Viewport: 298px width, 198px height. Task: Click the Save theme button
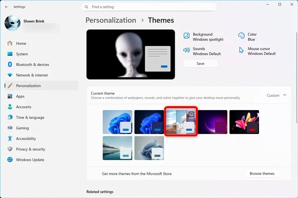201,64
